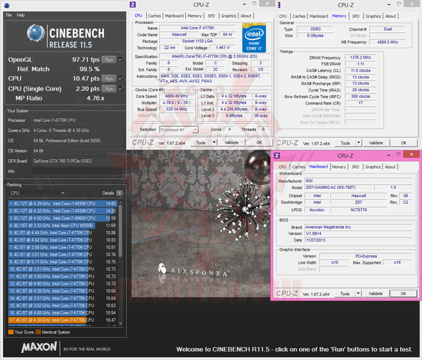422x360 pixels.
Task: Click Validate in CPU-Z CPU window
Action: coord(232,142)
